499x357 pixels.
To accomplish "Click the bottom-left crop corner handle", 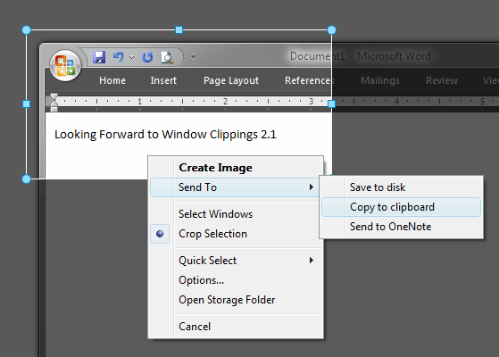I will (x=27, y=178).
